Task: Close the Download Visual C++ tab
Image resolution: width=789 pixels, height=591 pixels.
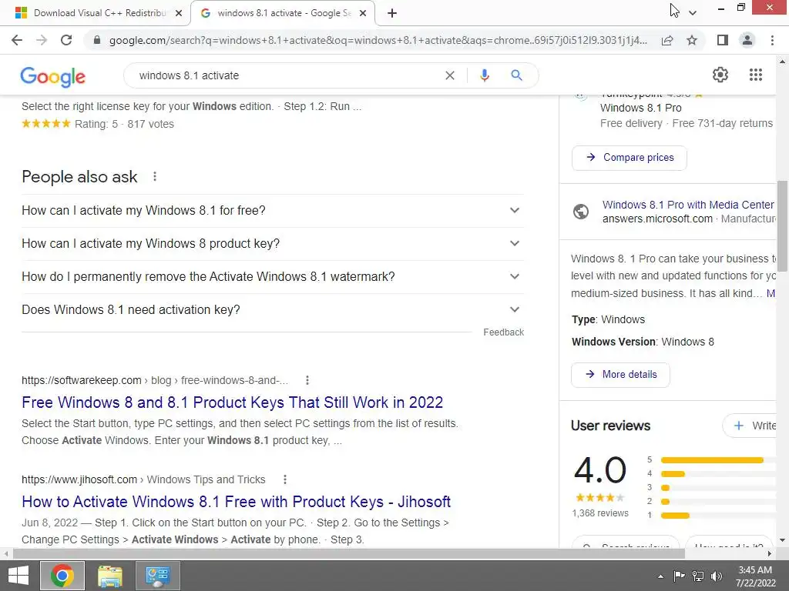Action: 179,13
